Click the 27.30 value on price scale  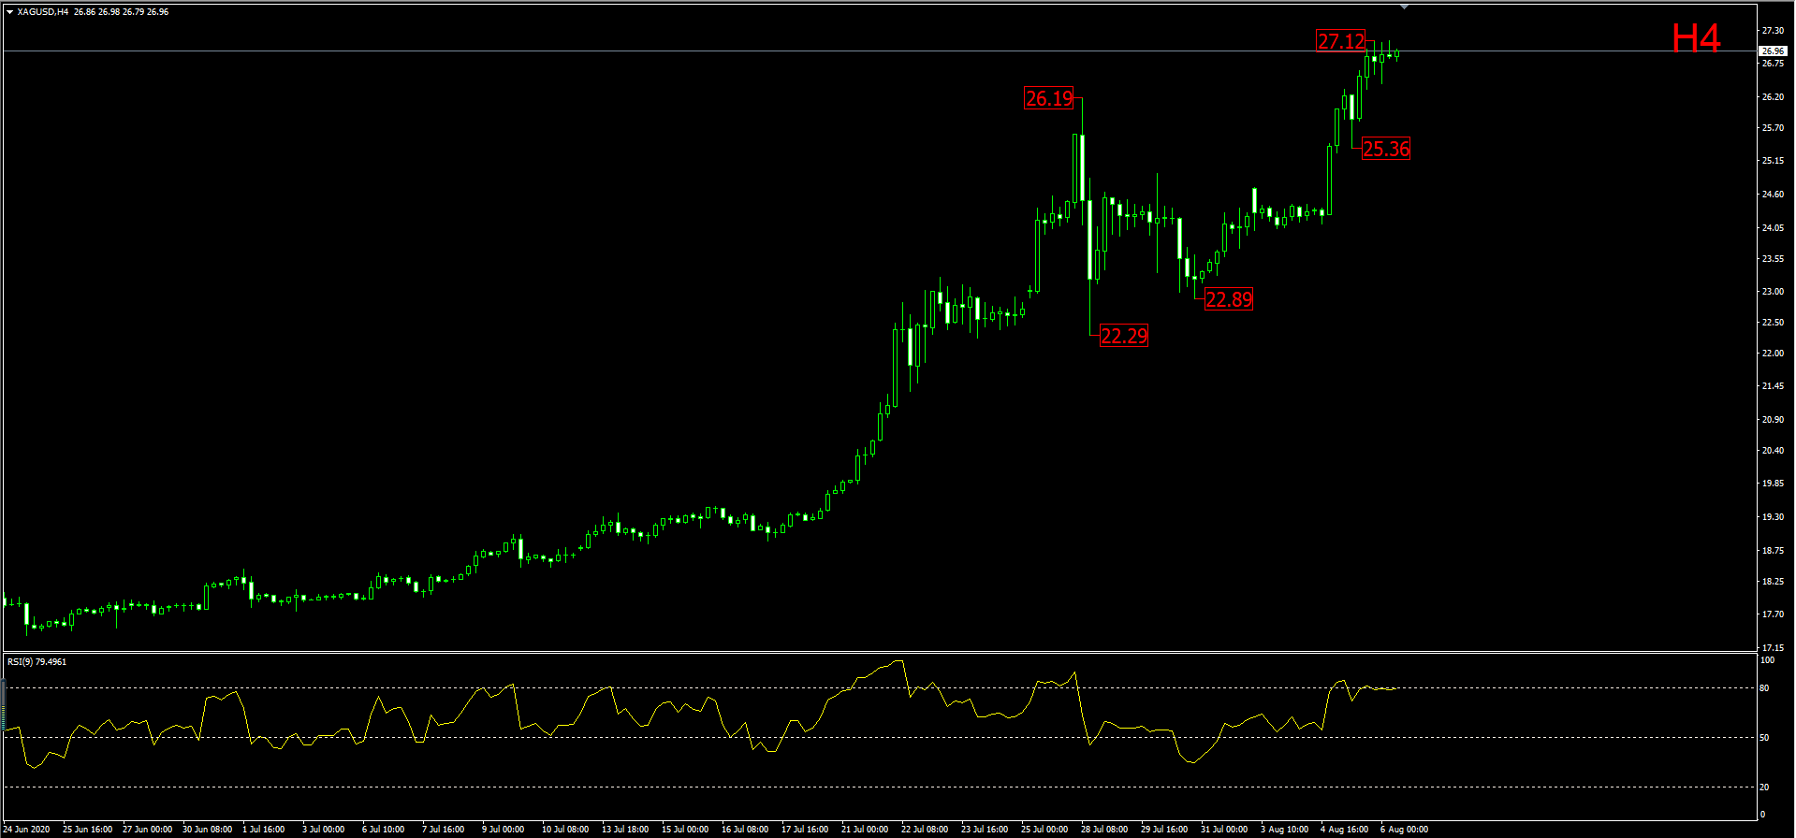1773,31
